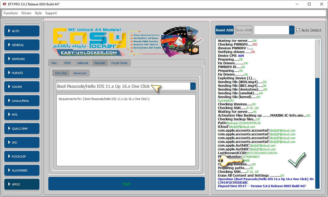Viewport: 328px width, 197px height.
Task: Select the ALLWINNER sidebar category
Action: click(22, 170)
